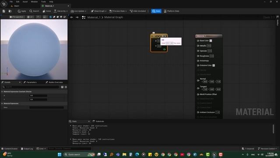Close the Material_1 tab

[68, 6]
